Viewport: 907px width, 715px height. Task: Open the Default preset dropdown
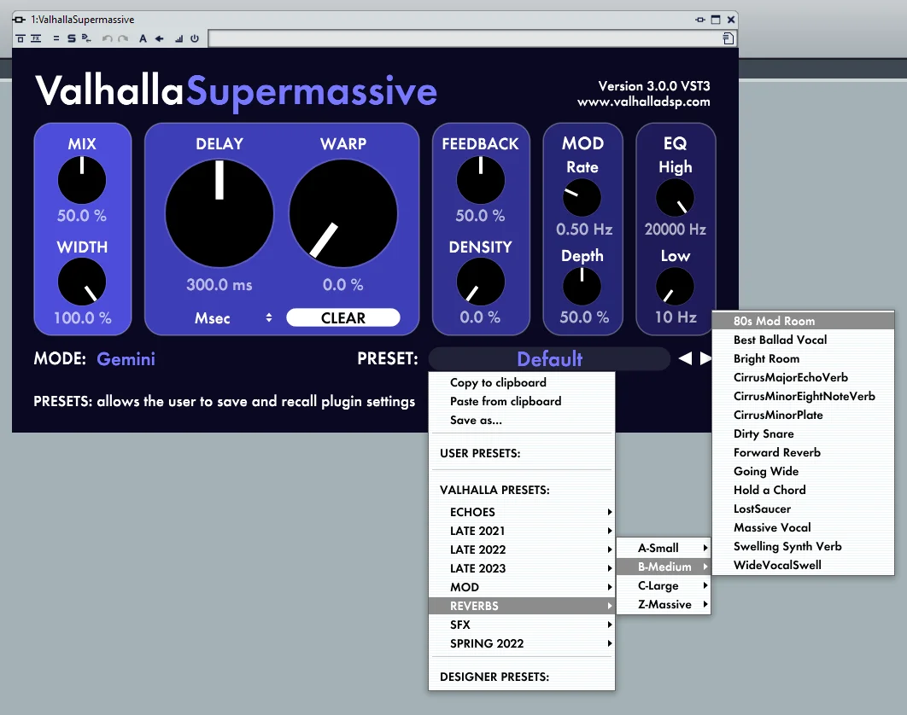point(549,359)
